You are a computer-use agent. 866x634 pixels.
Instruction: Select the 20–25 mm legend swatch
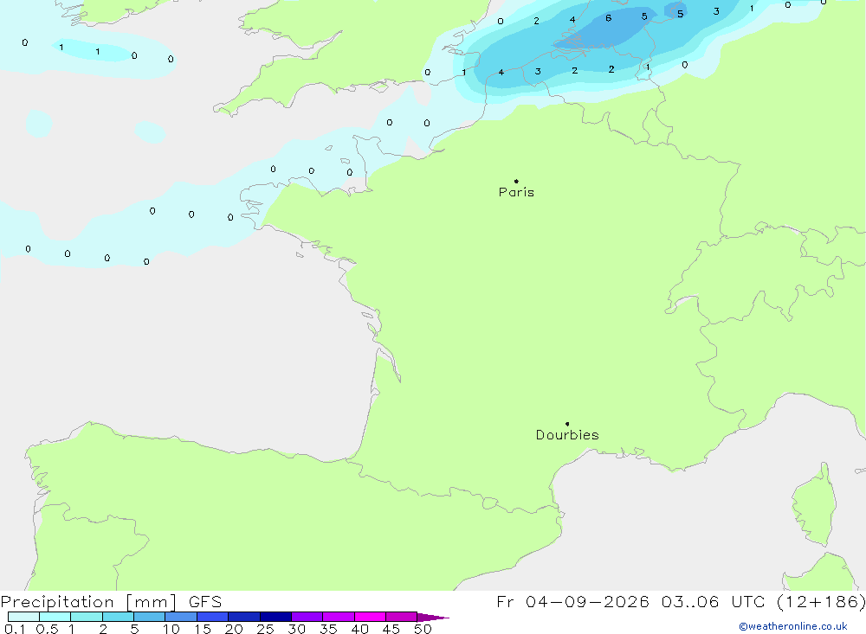(x=244, y=617)
